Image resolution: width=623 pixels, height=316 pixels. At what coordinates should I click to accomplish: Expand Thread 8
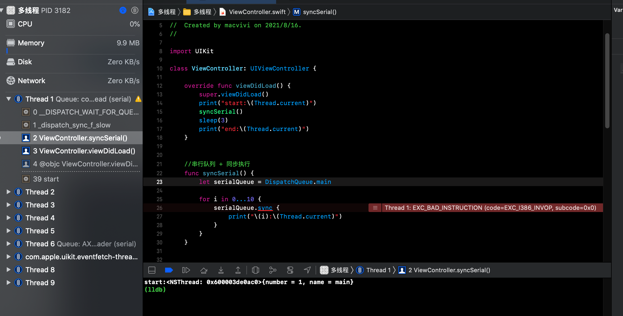(x=9, y=270)
